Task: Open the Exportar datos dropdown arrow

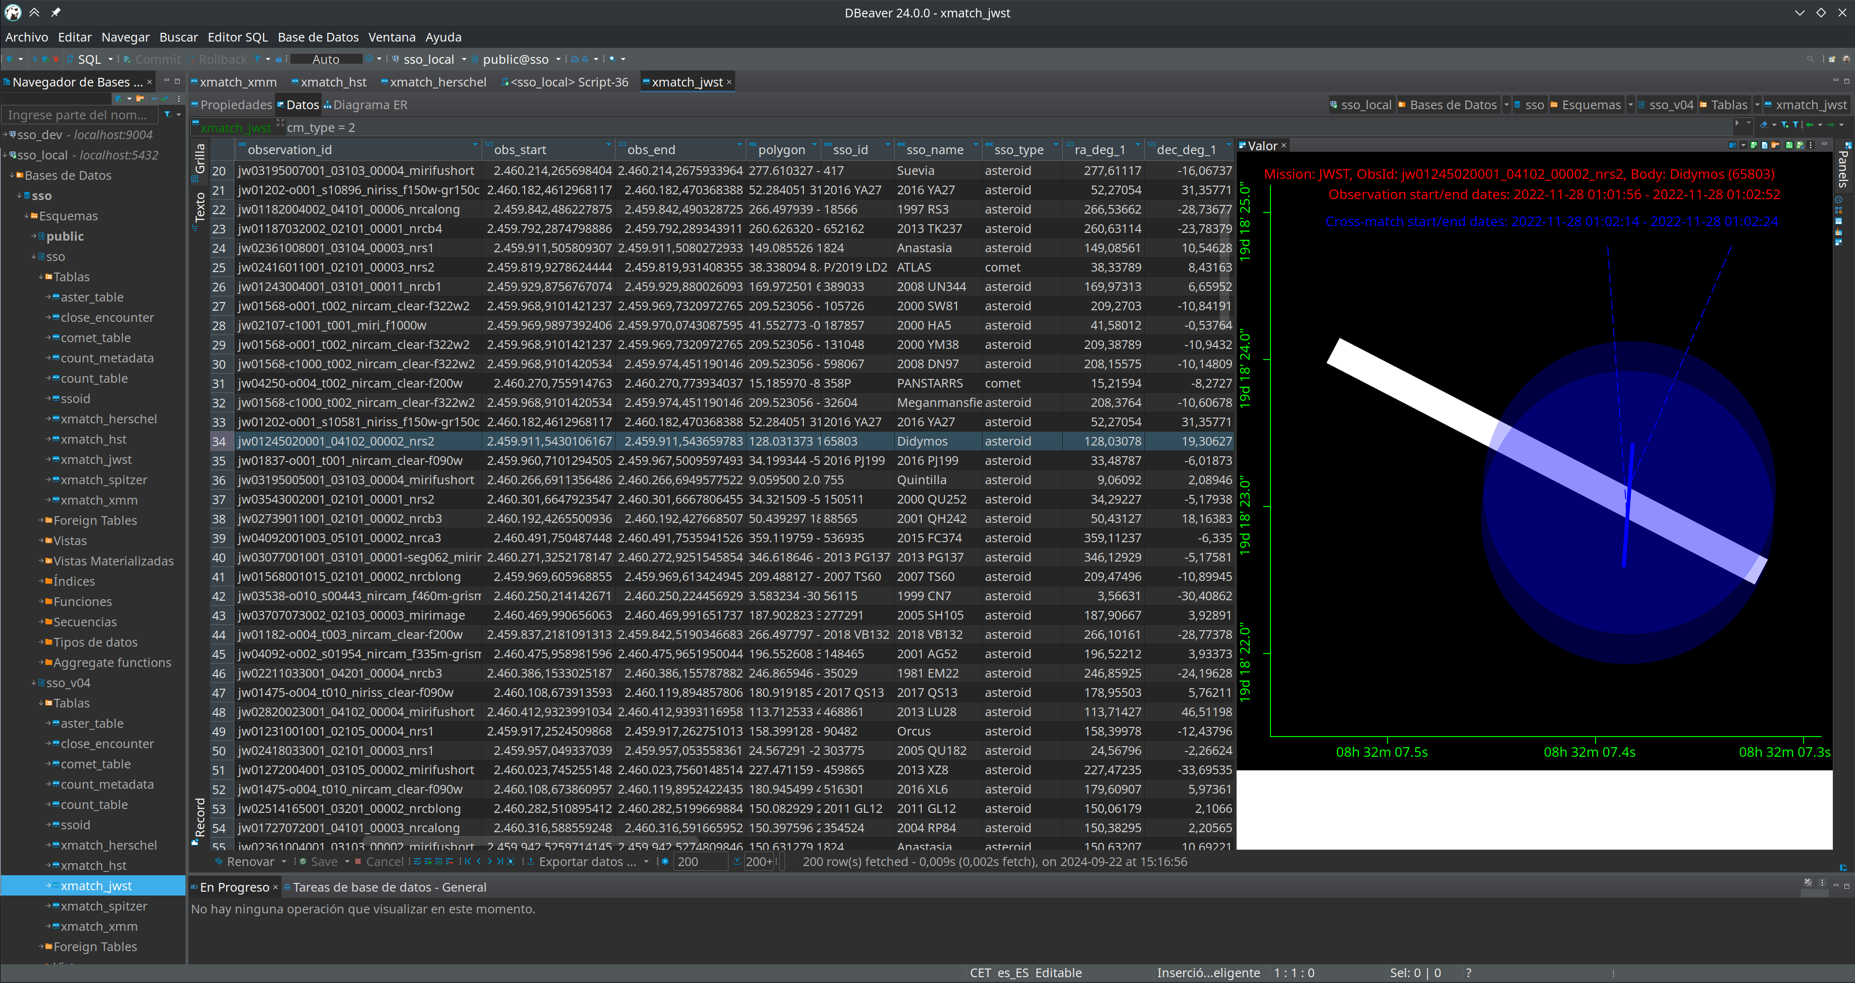Action: pyautogui.click(x=646, y=861)
